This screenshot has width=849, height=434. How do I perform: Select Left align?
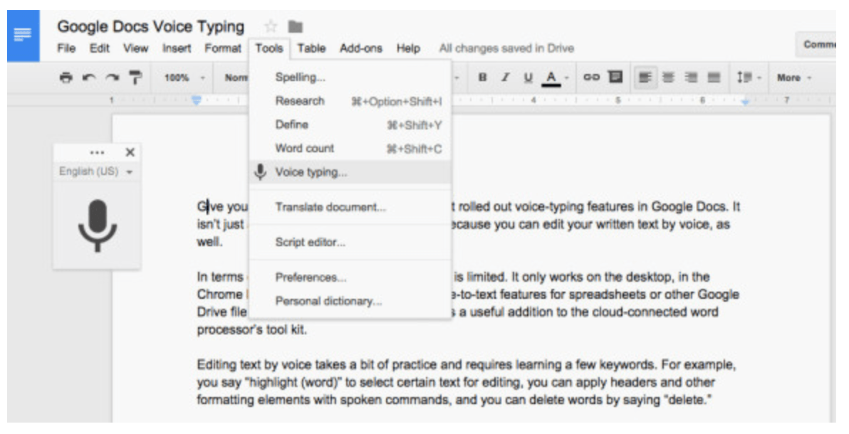pos(645,78)
